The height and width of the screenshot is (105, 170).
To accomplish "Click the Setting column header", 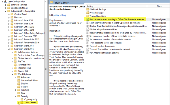I will [116, 6].
